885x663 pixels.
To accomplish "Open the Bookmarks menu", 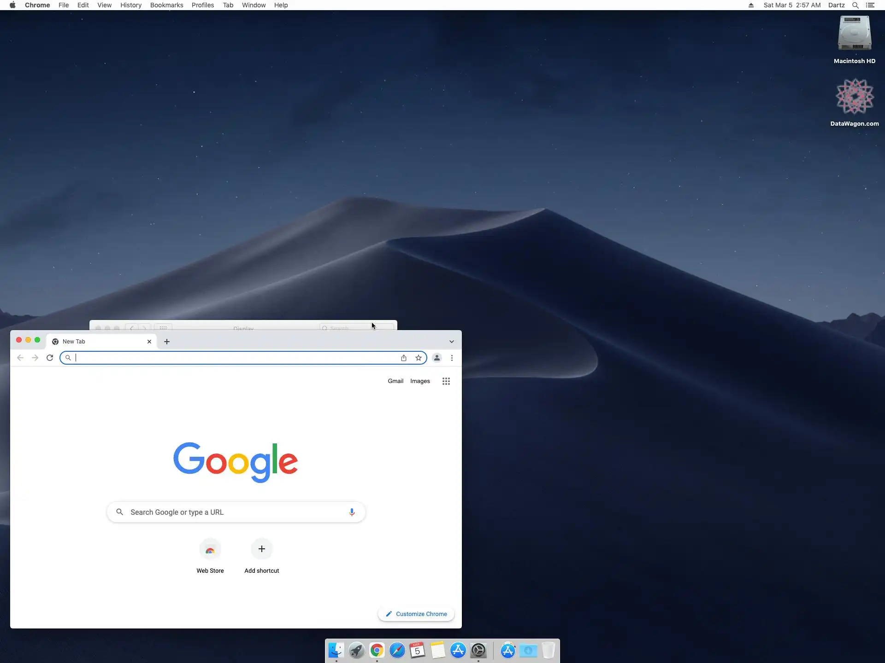I will [x=166, y=5].
